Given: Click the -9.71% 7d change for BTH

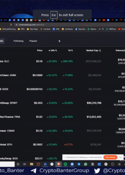Looking at the screenshot, I should tap(68, 144).
